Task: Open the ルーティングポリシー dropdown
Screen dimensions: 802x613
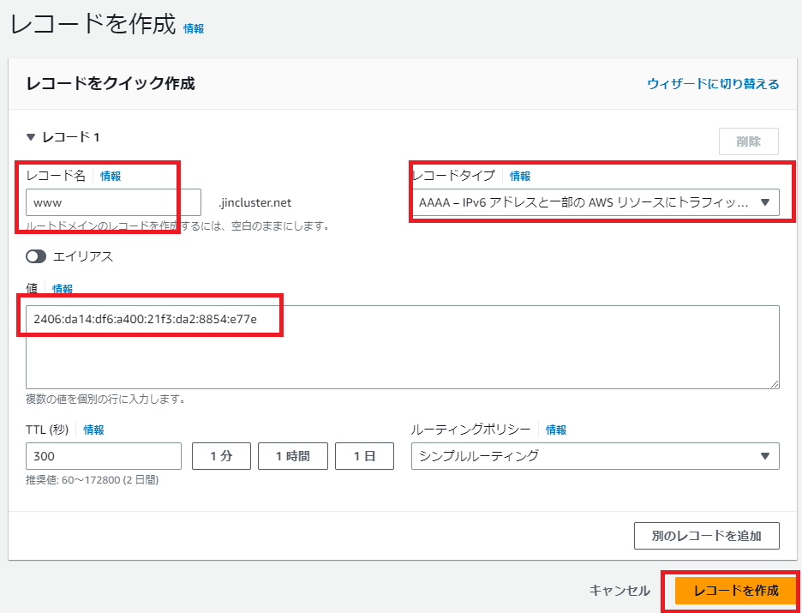Action: pyautogui.click(x=595, y=456)
